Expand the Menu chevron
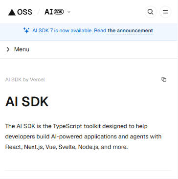The image size is (178, 179). point(8,49)
